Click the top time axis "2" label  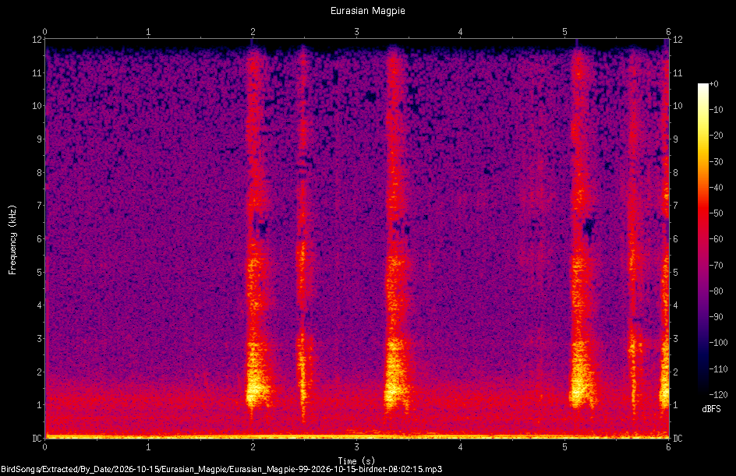[x=253, y=32]
